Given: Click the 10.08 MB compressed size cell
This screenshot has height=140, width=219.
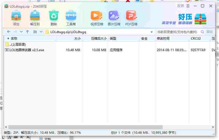Looking at the screenshot, I should coord(99,50).
